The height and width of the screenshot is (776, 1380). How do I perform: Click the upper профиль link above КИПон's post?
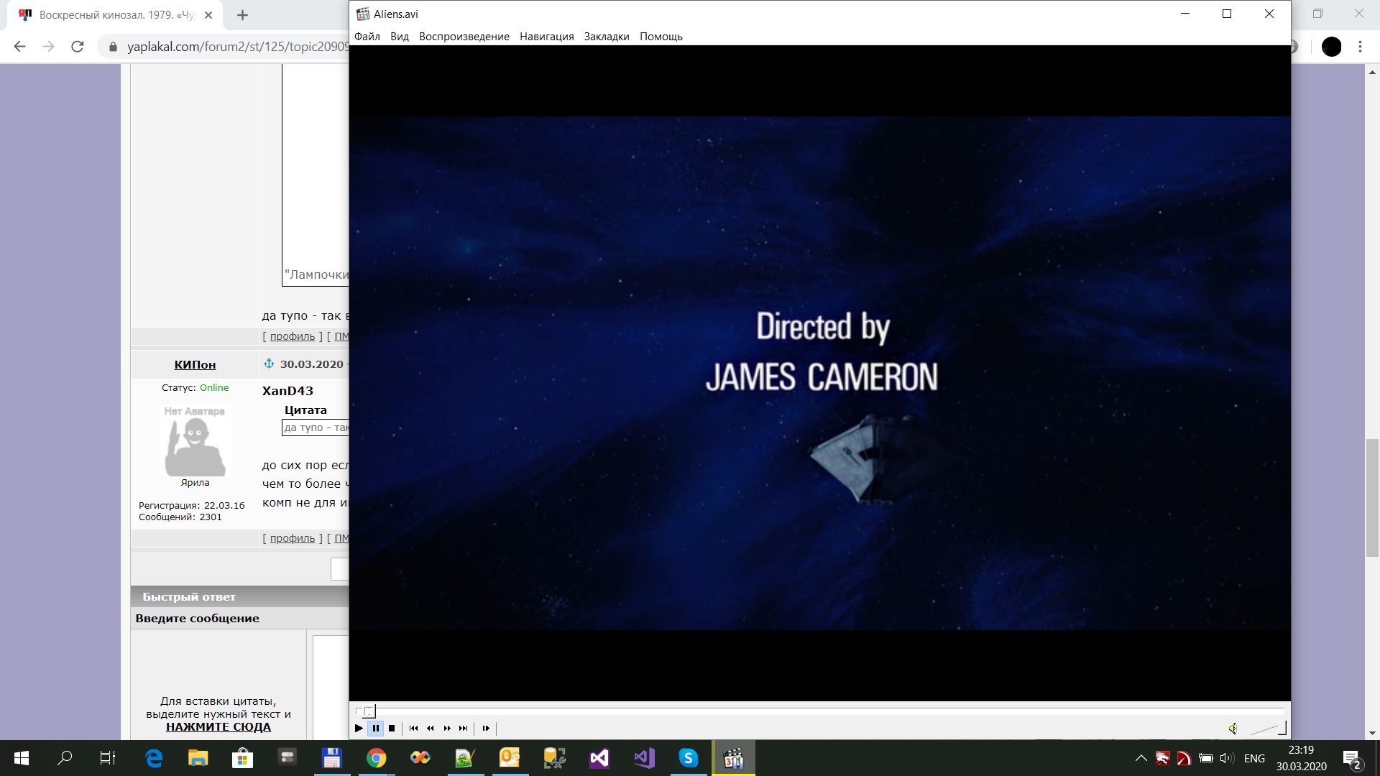coord(293,336)
